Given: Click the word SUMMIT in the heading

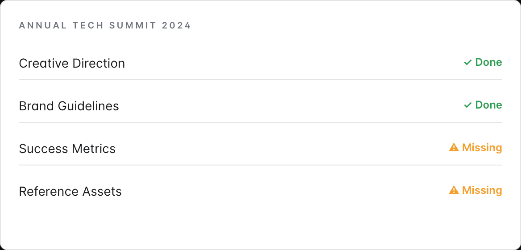Looking at the screenshot, I should [132, 25].
